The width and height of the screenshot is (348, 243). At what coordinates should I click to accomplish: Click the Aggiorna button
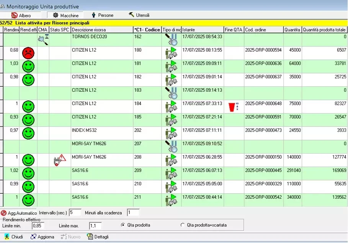coord(42,237)
